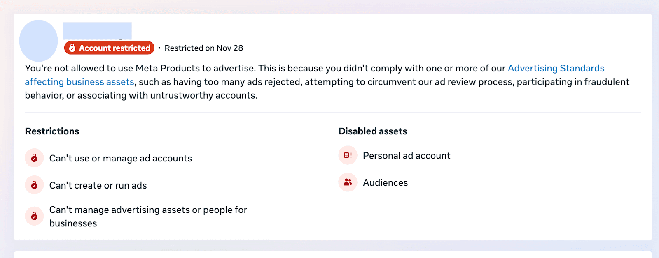Screen dimensions: 659x258
Task: Select the Audiences people icon
Action: click(x=347, y=182)
